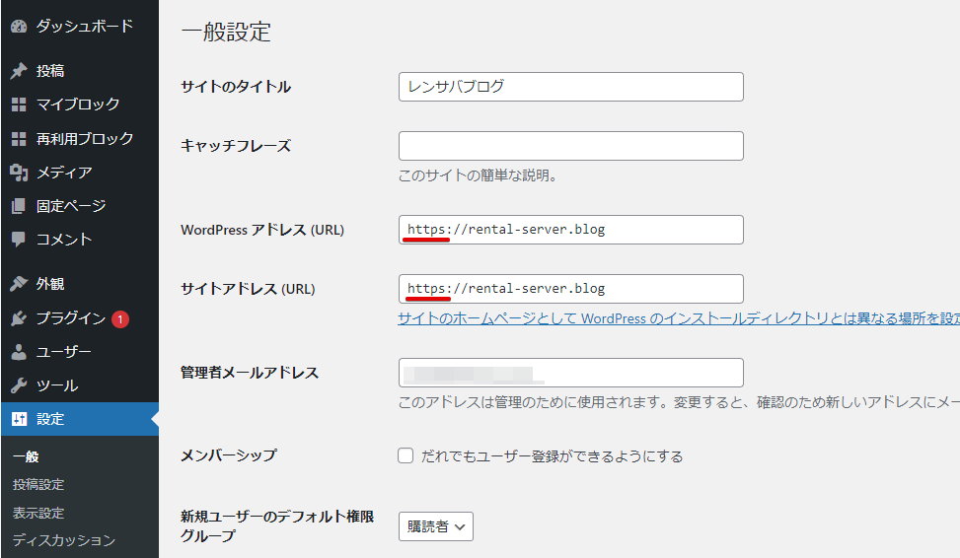Click the media icon beside メディア
Image resolution: width=960 pixels, height=558 pixels.
pos(19,174)
